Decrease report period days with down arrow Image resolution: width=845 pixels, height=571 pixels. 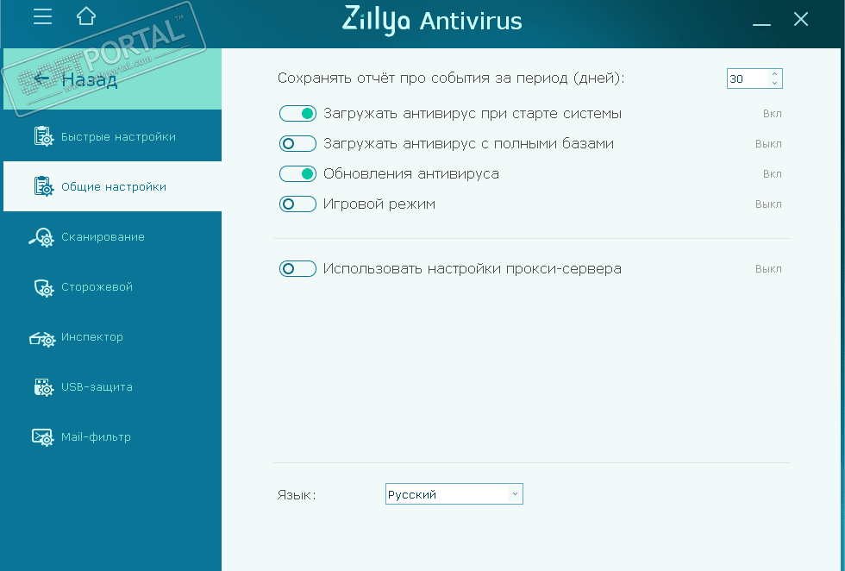point(774,83)
